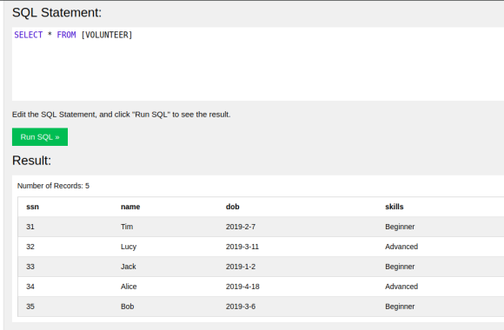Image resolution: width=504 pixels, height=330 pixels.
Task: Select the name column header
Action: click(130, 207)
